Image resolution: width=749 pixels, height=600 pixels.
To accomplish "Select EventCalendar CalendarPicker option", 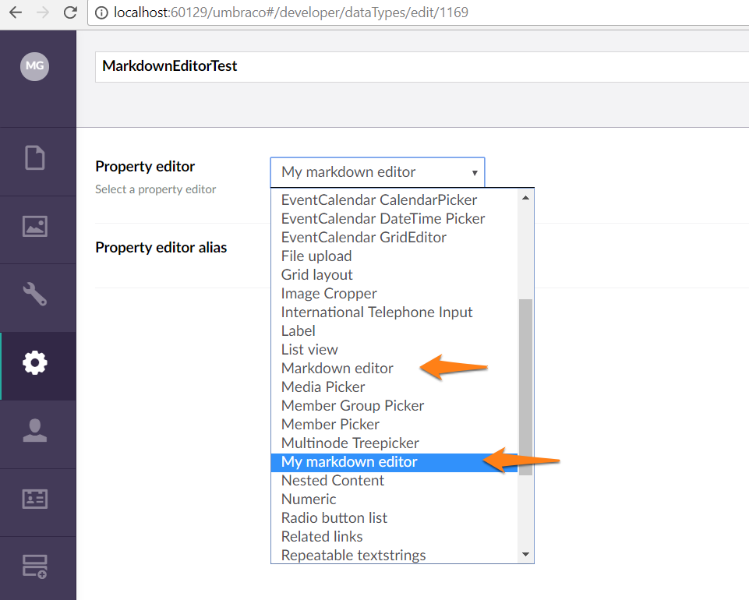I will click(x=394, y=199).
